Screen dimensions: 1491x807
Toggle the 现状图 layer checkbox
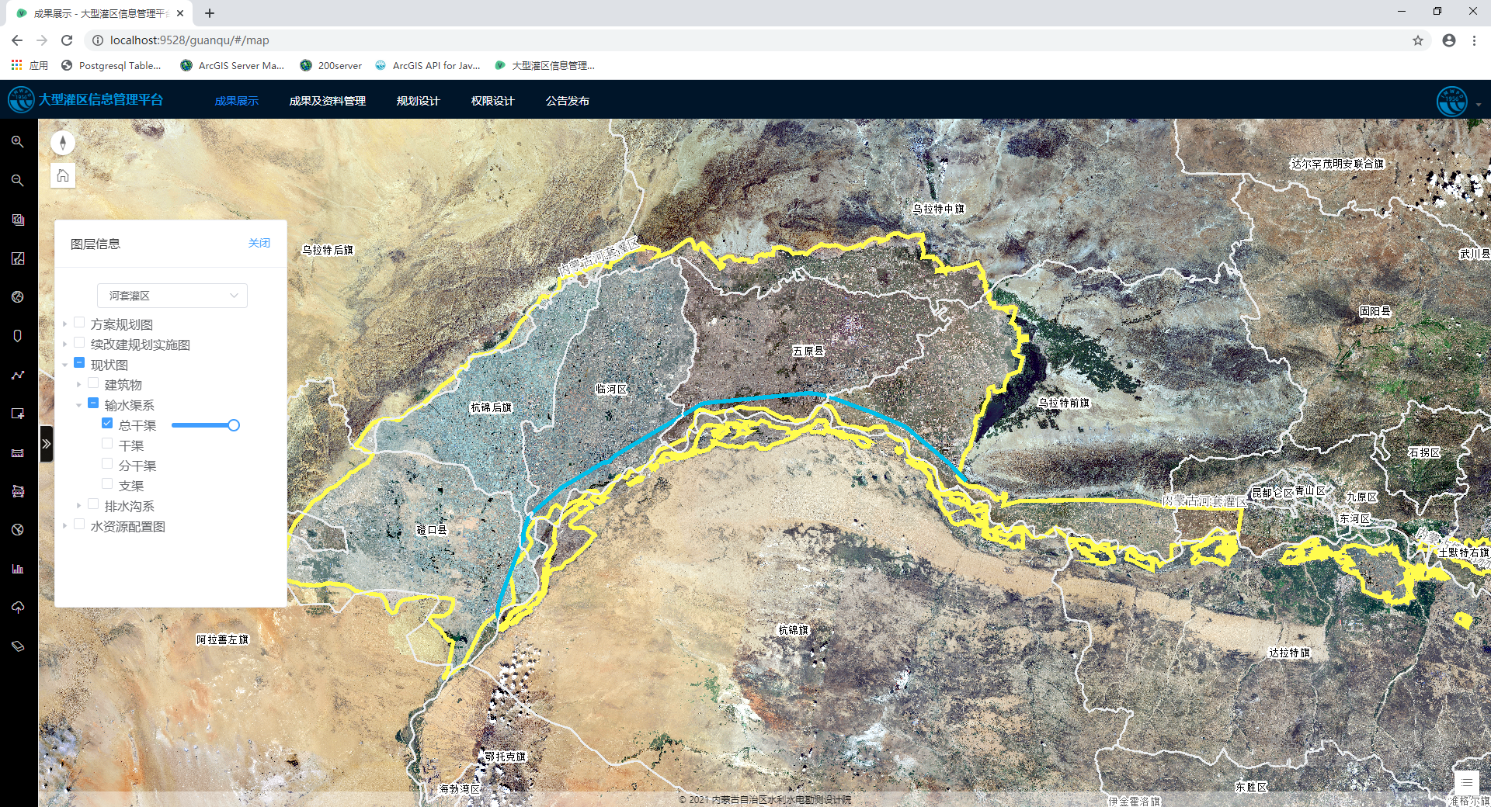tap(79, 363)
